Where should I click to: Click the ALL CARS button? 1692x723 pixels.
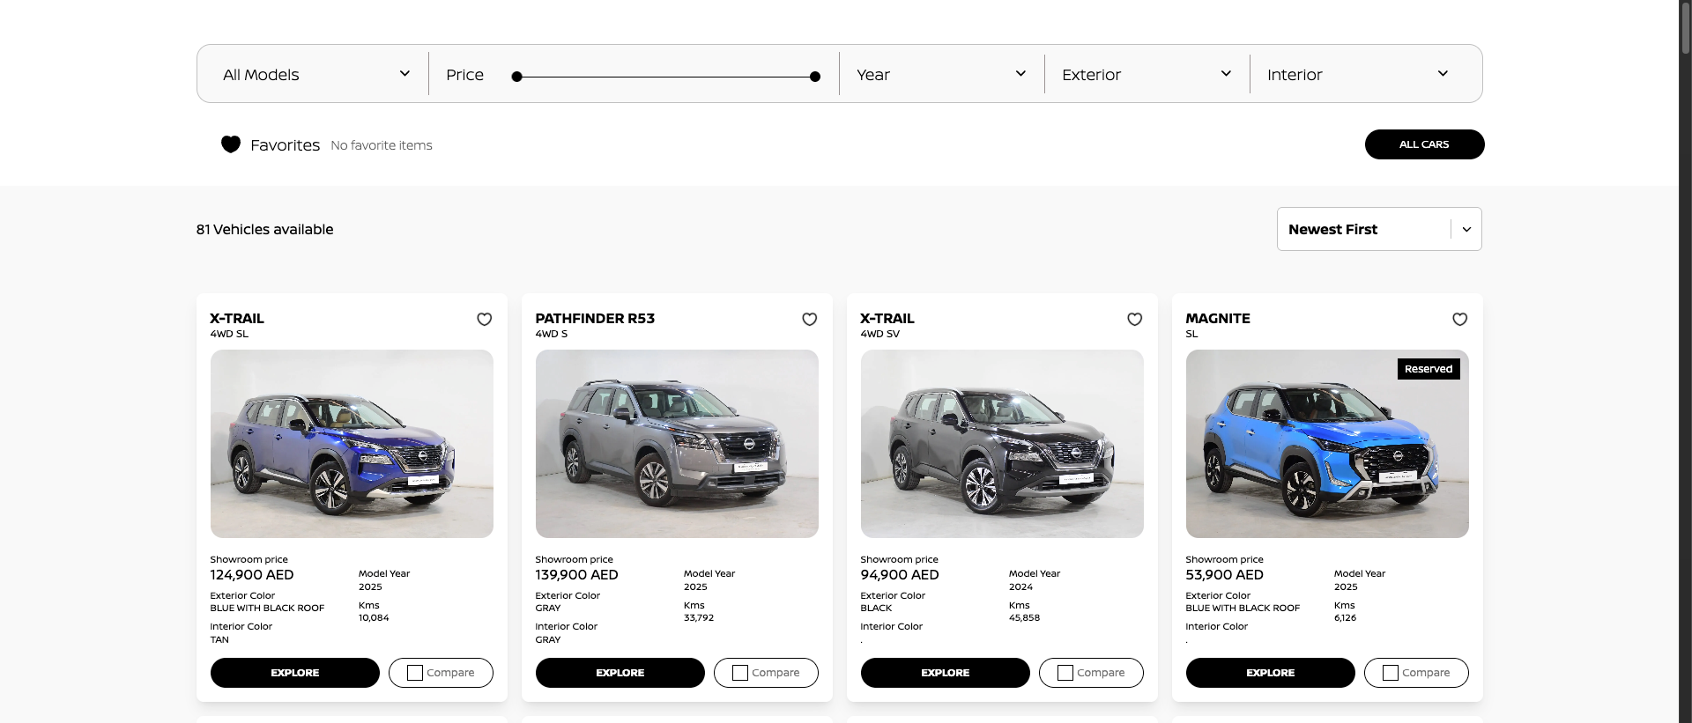click(x=1424, y=144)
